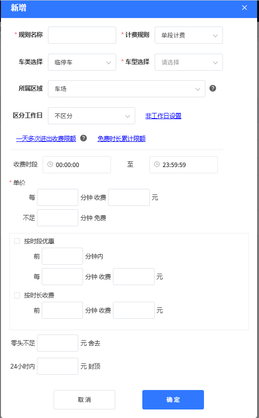Click the help icon beside 一天多次进出收费限额
Image resolution: width=259 pixels, height=418 pixels.
(83, 138)
